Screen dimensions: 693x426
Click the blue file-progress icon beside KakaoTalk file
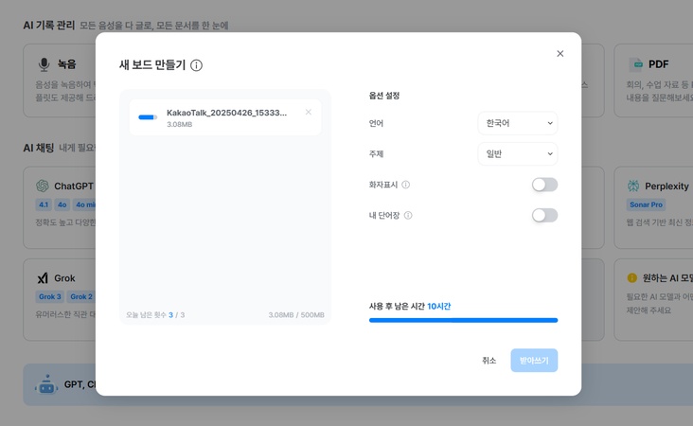148,117
